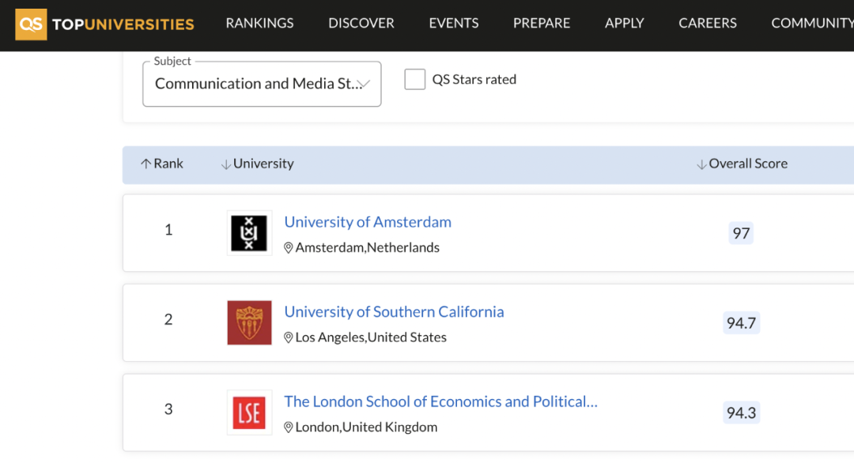The image size is (854, 463).
Task: Click the location pin beside Amsterdam,Netherlands
Action: (x=289, y=247)
